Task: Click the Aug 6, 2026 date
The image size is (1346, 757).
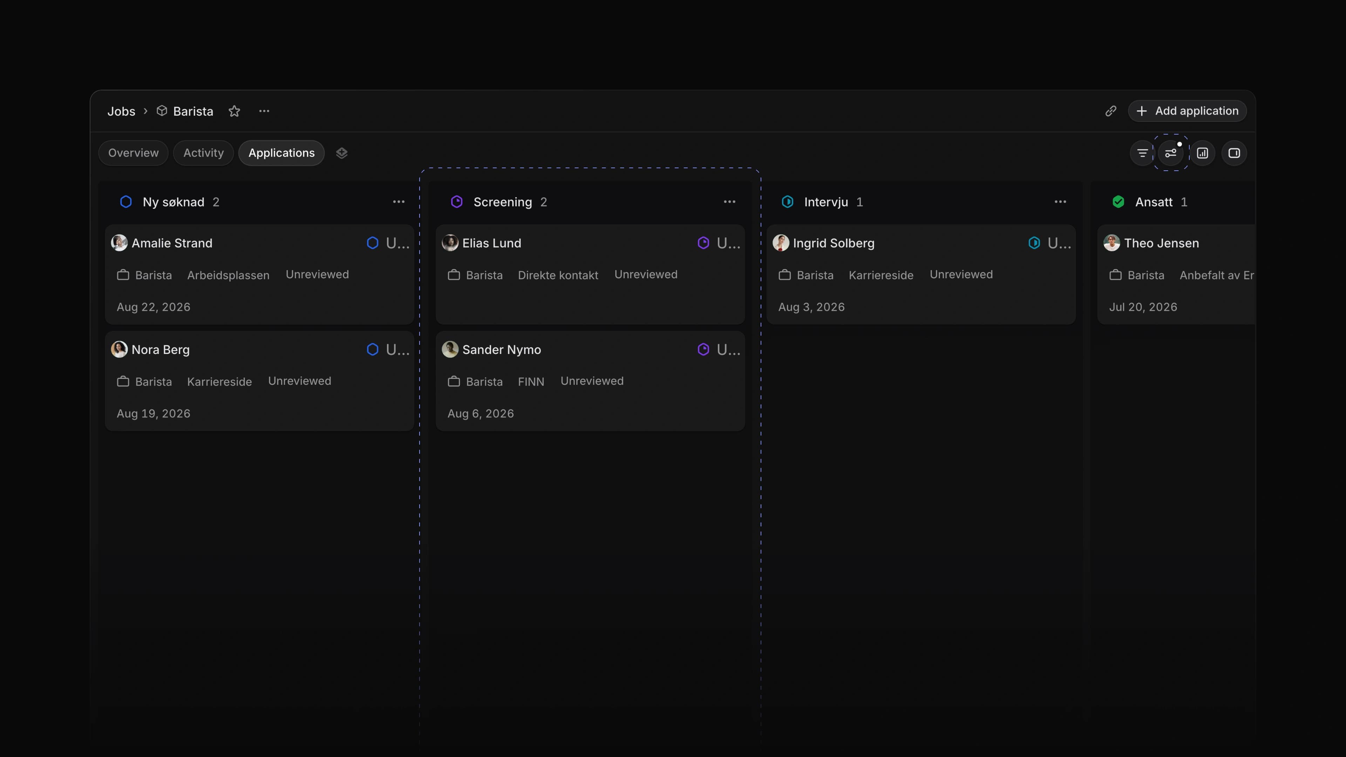Action: tap(481, 414)
